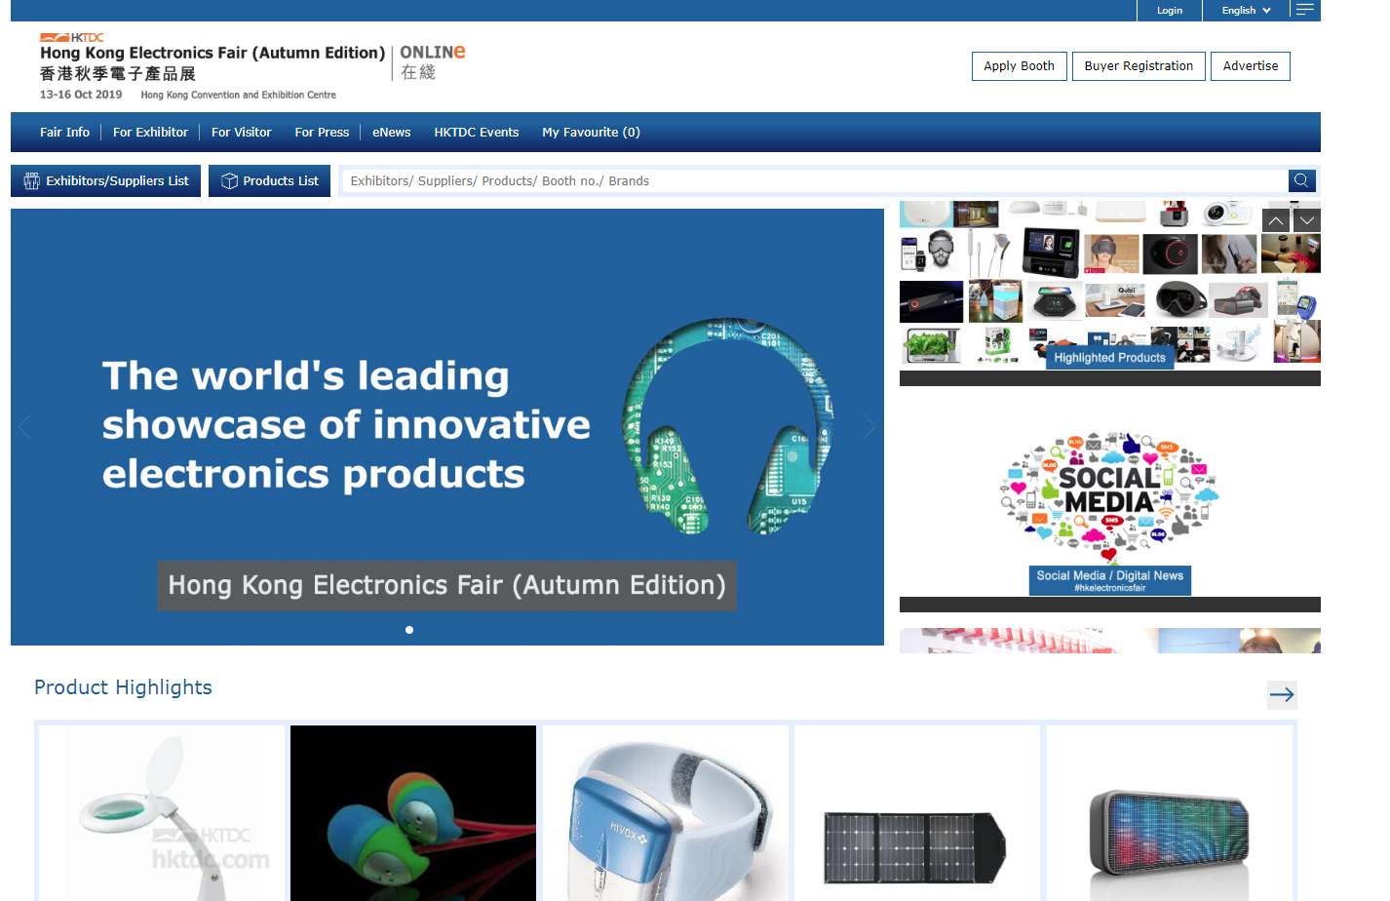Click the headphone banner image

(x=728, y=426)
